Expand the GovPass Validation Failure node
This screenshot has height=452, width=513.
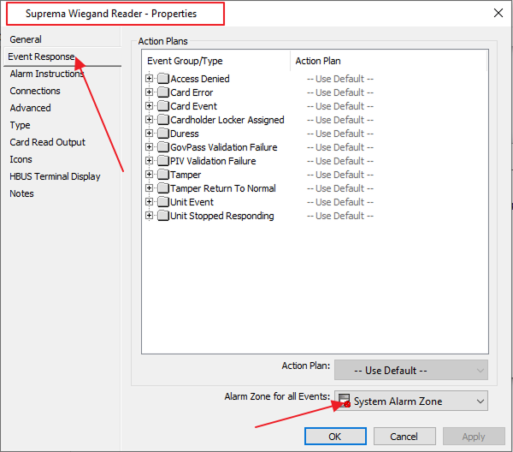click(150, 147)
